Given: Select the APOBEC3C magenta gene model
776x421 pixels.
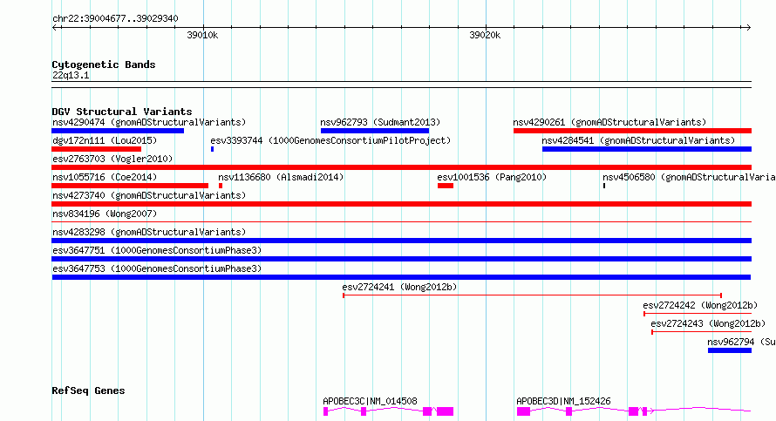Looking at the screenshot, I should tap(389, 411).
